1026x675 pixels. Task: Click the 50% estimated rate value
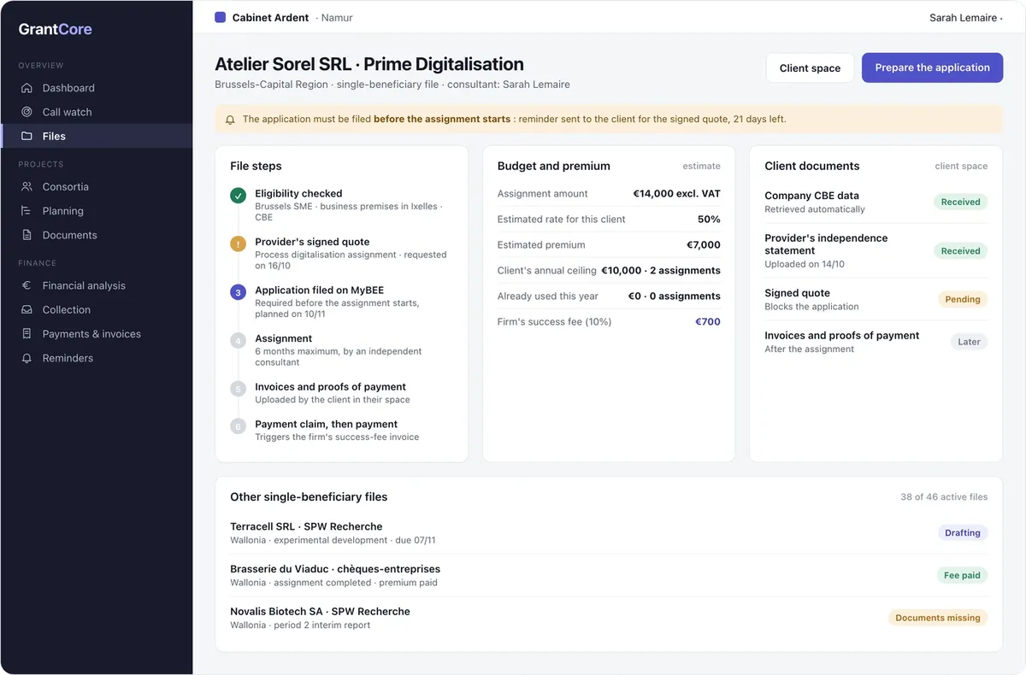click(x=709, y=220)
